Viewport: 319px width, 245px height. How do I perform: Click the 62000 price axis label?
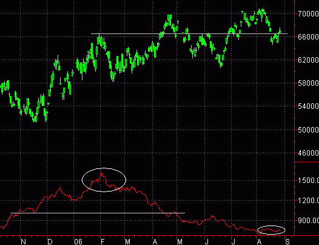tap(308, 60)
